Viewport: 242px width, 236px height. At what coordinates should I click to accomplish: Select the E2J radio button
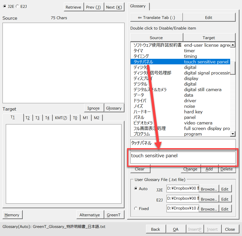pyautogui.click(x=17, y=7)
